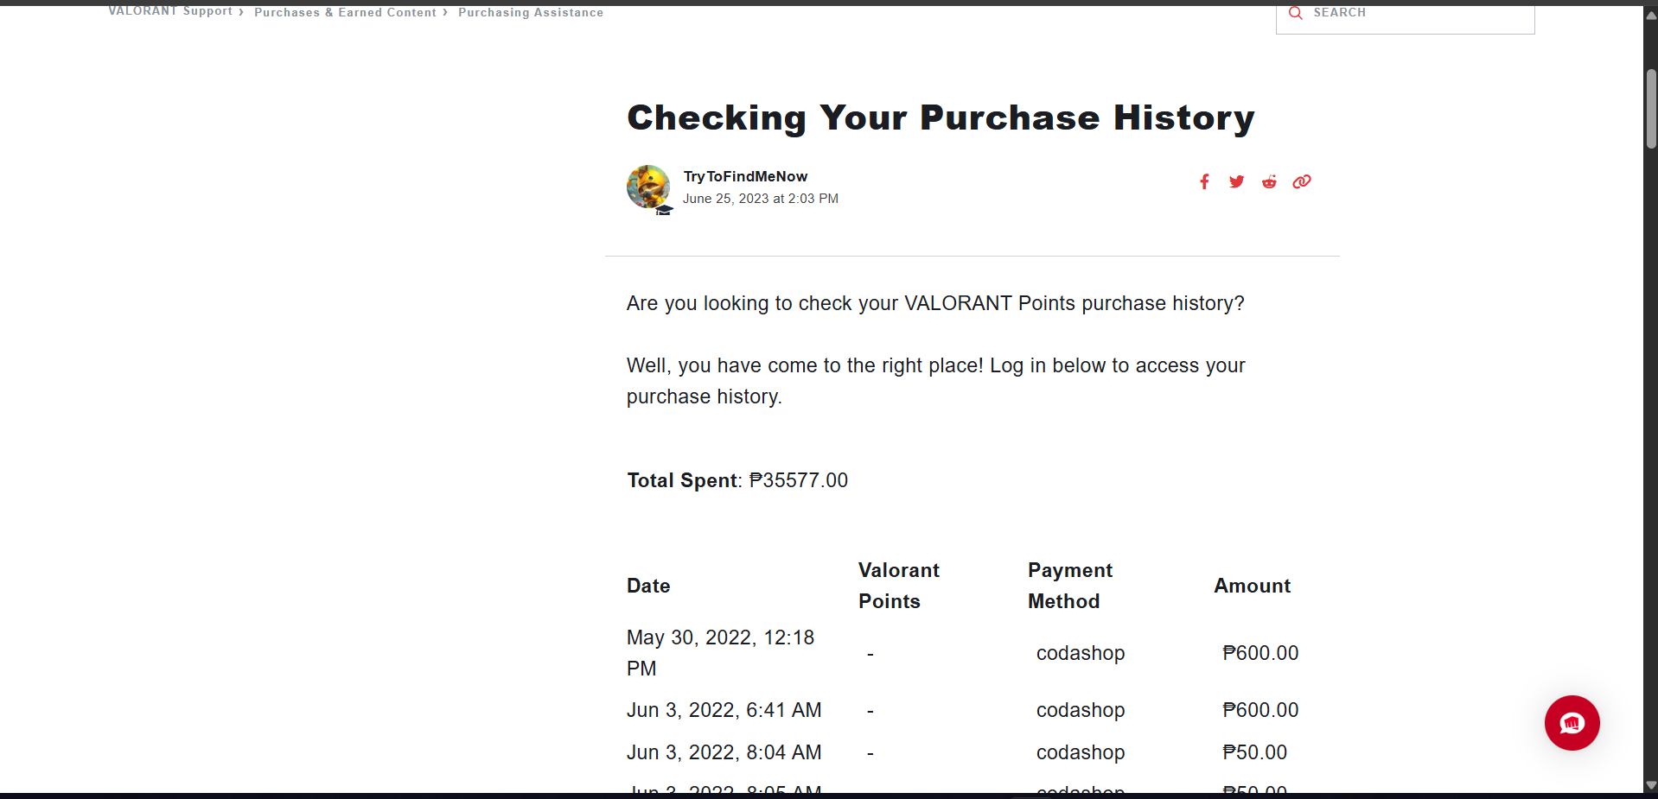
Task: Click the Valorant Points column header
Action: point(898,586)
